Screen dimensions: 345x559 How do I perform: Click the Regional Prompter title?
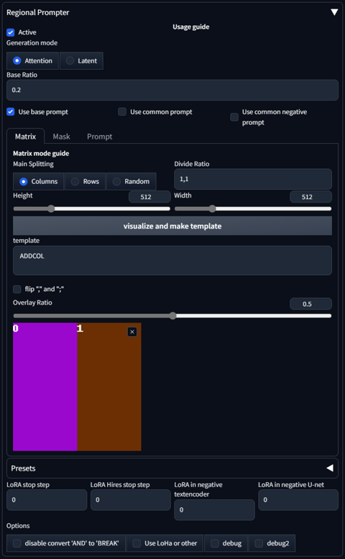[x=38, y=12]
